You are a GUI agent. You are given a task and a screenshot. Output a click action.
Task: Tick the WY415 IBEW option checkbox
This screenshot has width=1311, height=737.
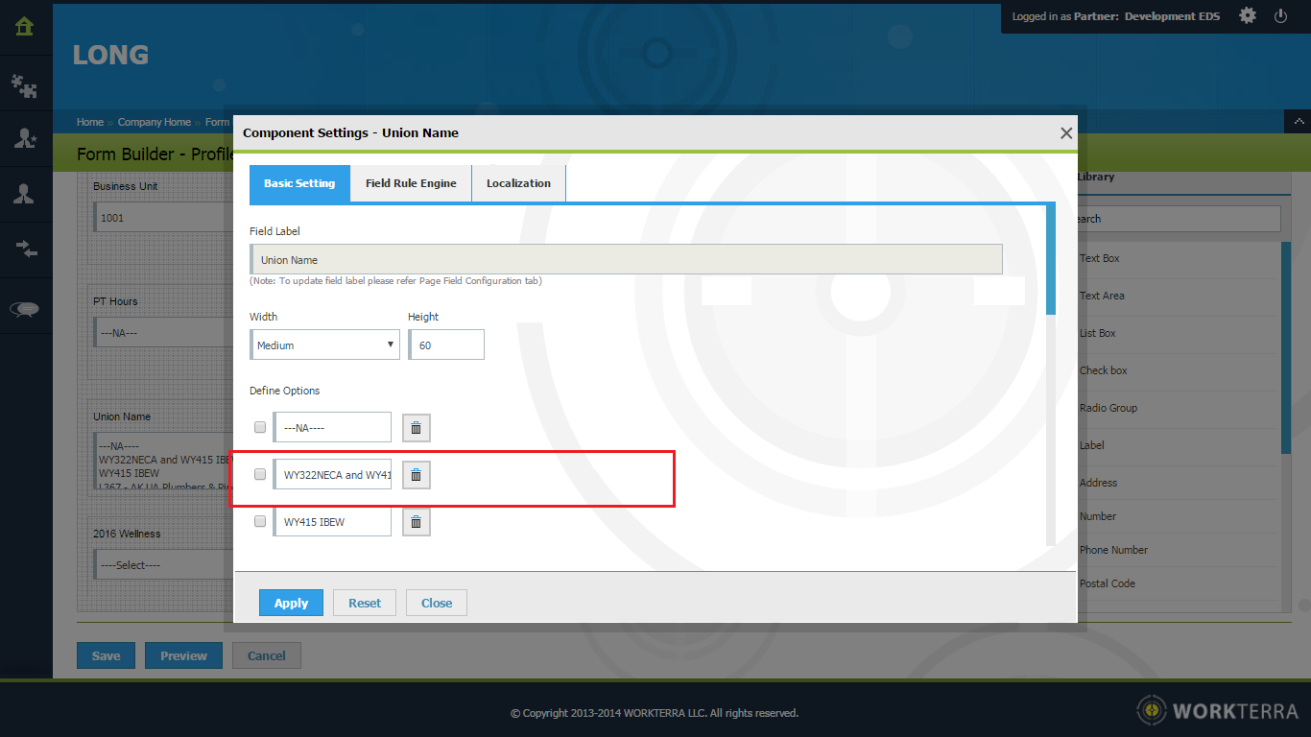260,521
